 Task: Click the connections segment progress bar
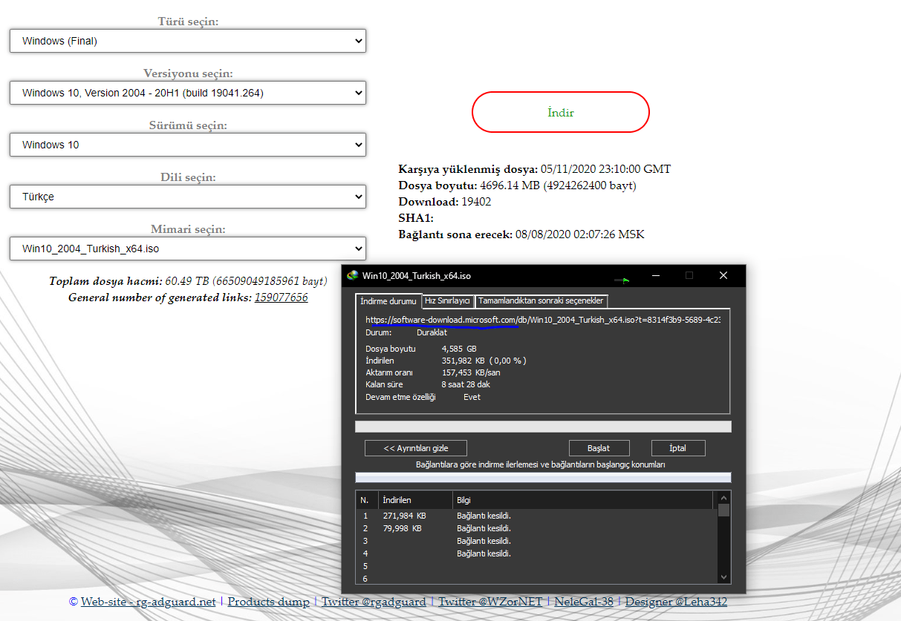pos(543,477)
